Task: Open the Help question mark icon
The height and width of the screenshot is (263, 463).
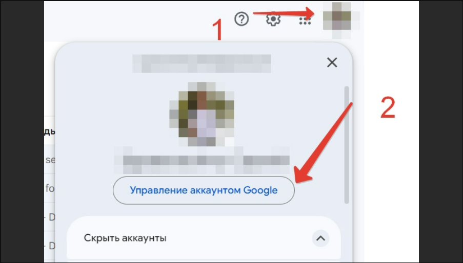Action: pos(241,19)
